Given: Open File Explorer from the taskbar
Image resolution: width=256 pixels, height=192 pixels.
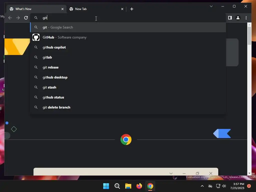Looking at the screenshot, I should point(128,186).
